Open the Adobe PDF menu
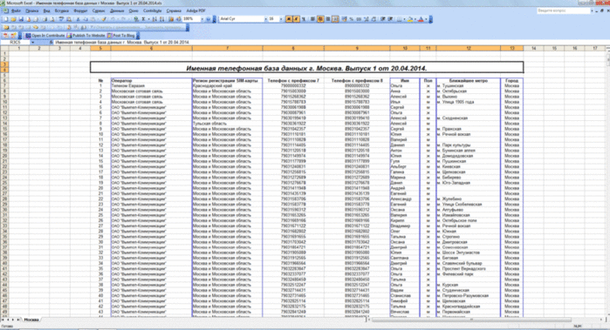 (195, 10)
